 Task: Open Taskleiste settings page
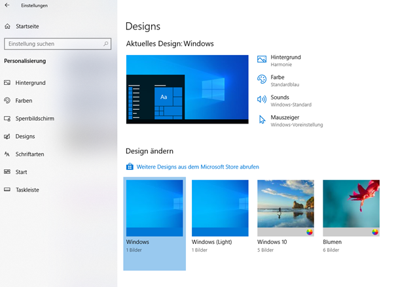[x=27, y=190]
